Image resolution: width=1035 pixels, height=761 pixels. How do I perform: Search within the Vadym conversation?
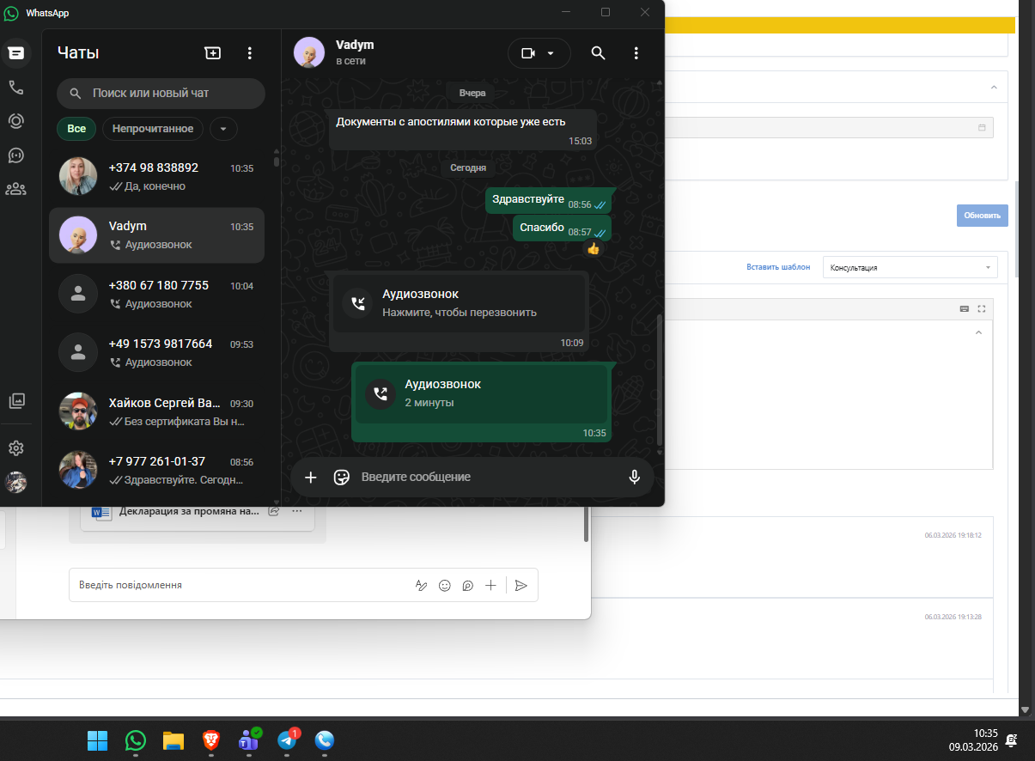click(x=599, y=53)
